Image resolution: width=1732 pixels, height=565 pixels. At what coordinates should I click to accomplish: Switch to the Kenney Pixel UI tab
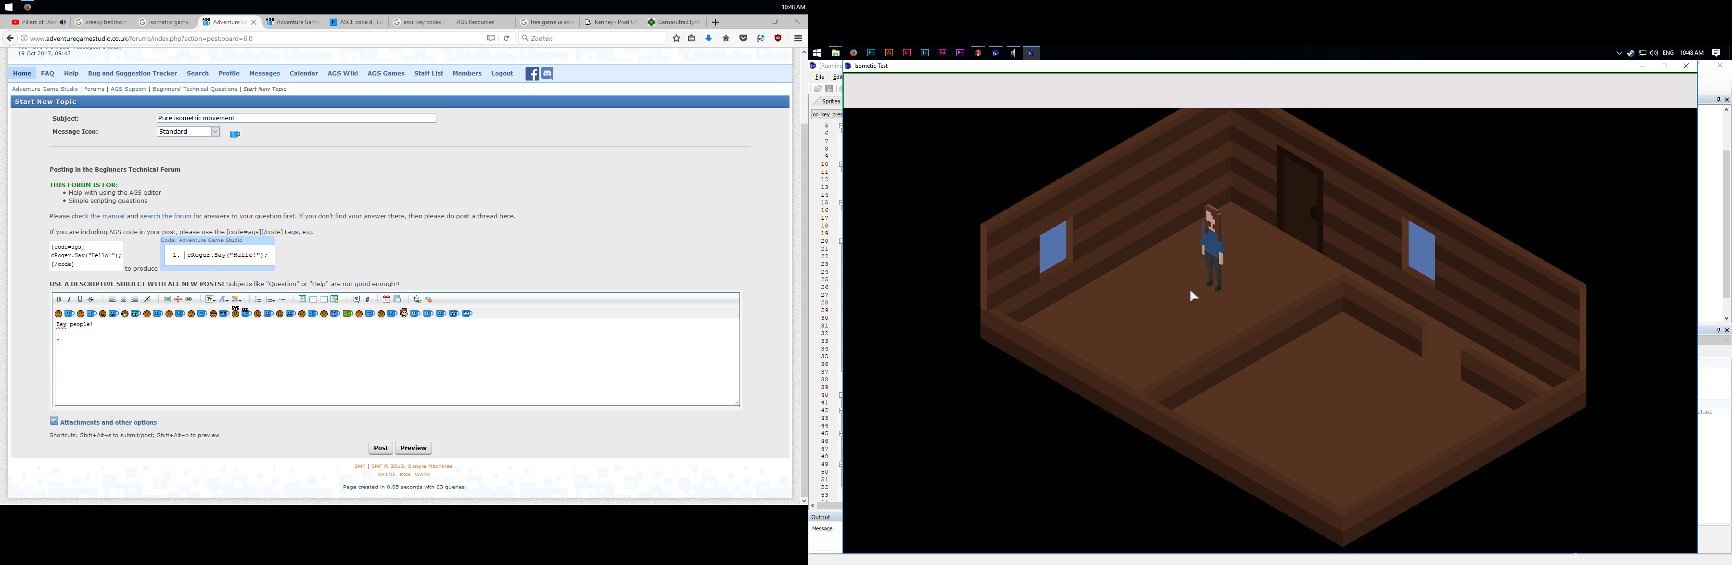coord(610,22)
